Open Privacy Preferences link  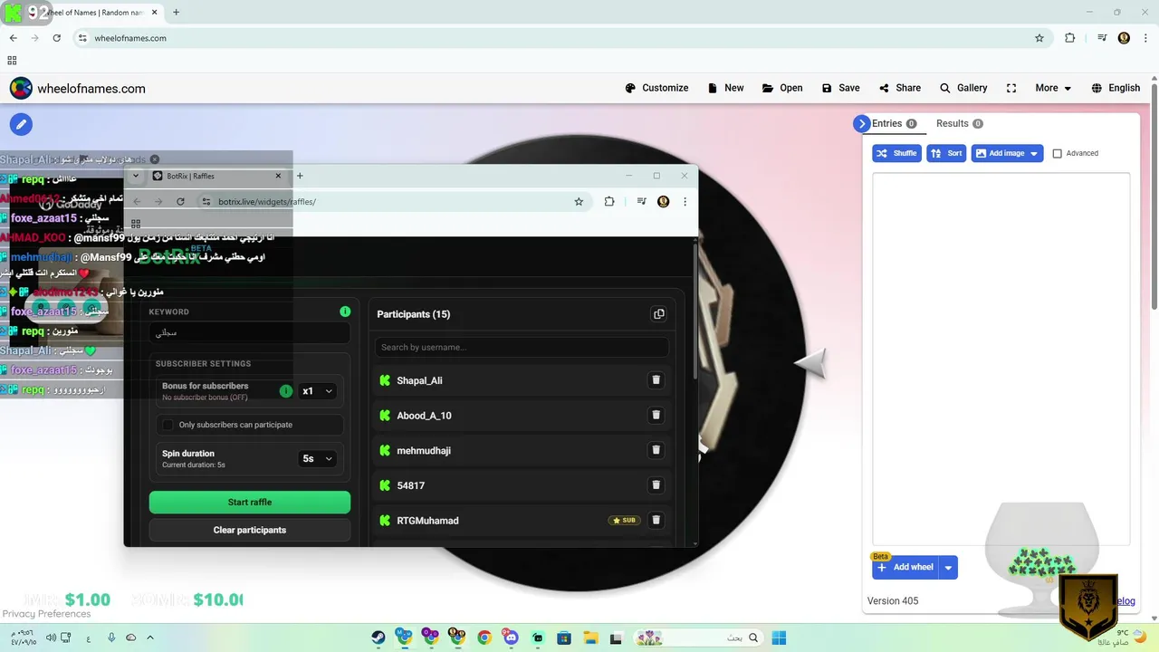coord(45,614)
